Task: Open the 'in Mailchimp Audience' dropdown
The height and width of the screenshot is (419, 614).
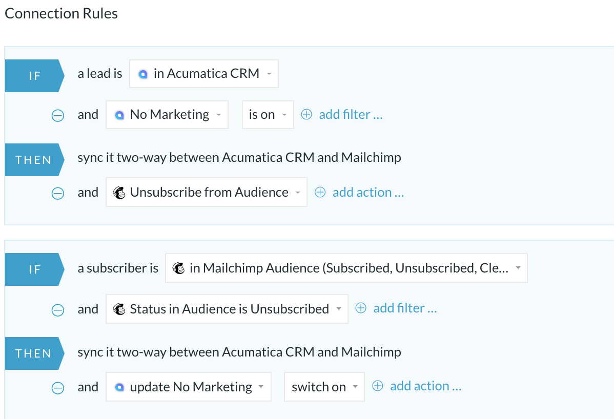Action: click(x=346, y=268)
